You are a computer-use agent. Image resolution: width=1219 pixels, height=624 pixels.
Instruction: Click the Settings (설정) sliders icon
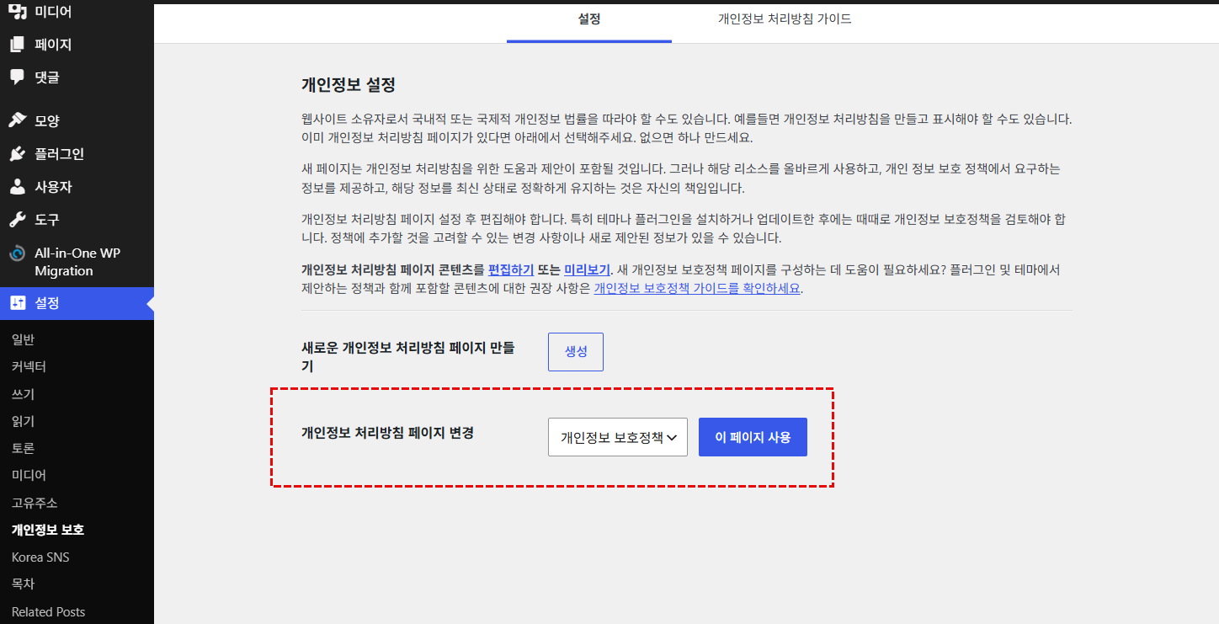(17, 303)
